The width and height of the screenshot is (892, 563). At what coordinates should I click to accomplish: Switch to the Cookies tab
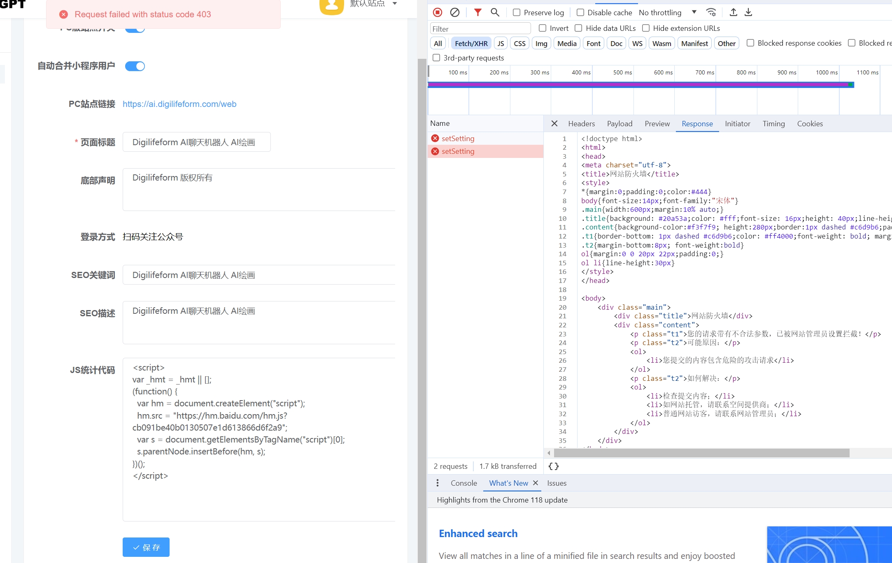coord(810,123)
